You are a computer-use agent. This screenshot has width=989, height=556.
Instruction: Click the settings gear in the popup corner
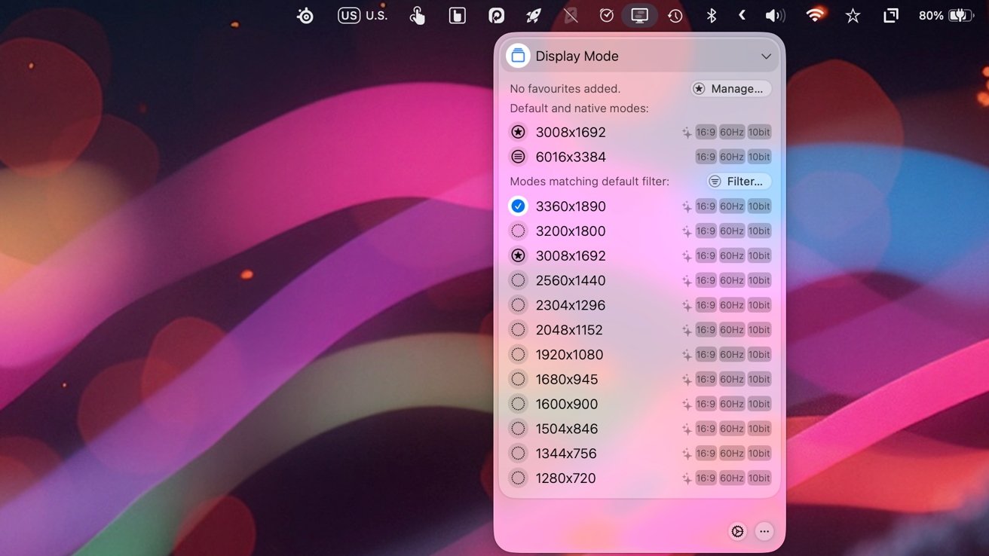[737, 531]
